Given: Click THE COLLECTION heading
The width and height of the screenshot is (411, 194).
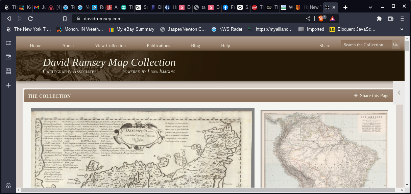Looking at the screenshot, I should [x=49, y=96].
